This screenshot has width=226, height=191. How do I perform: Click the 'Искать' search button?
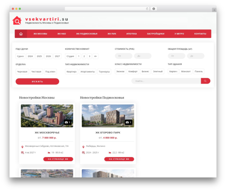(x=38, y=81)
